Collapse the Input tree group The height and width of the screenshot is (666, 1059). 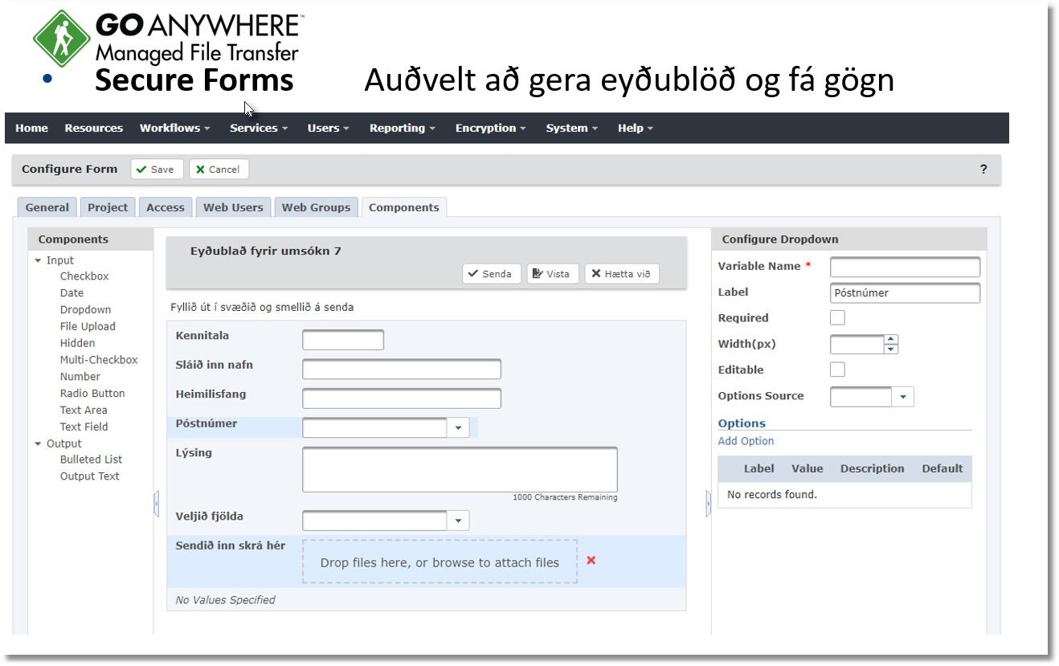point(38,260)
